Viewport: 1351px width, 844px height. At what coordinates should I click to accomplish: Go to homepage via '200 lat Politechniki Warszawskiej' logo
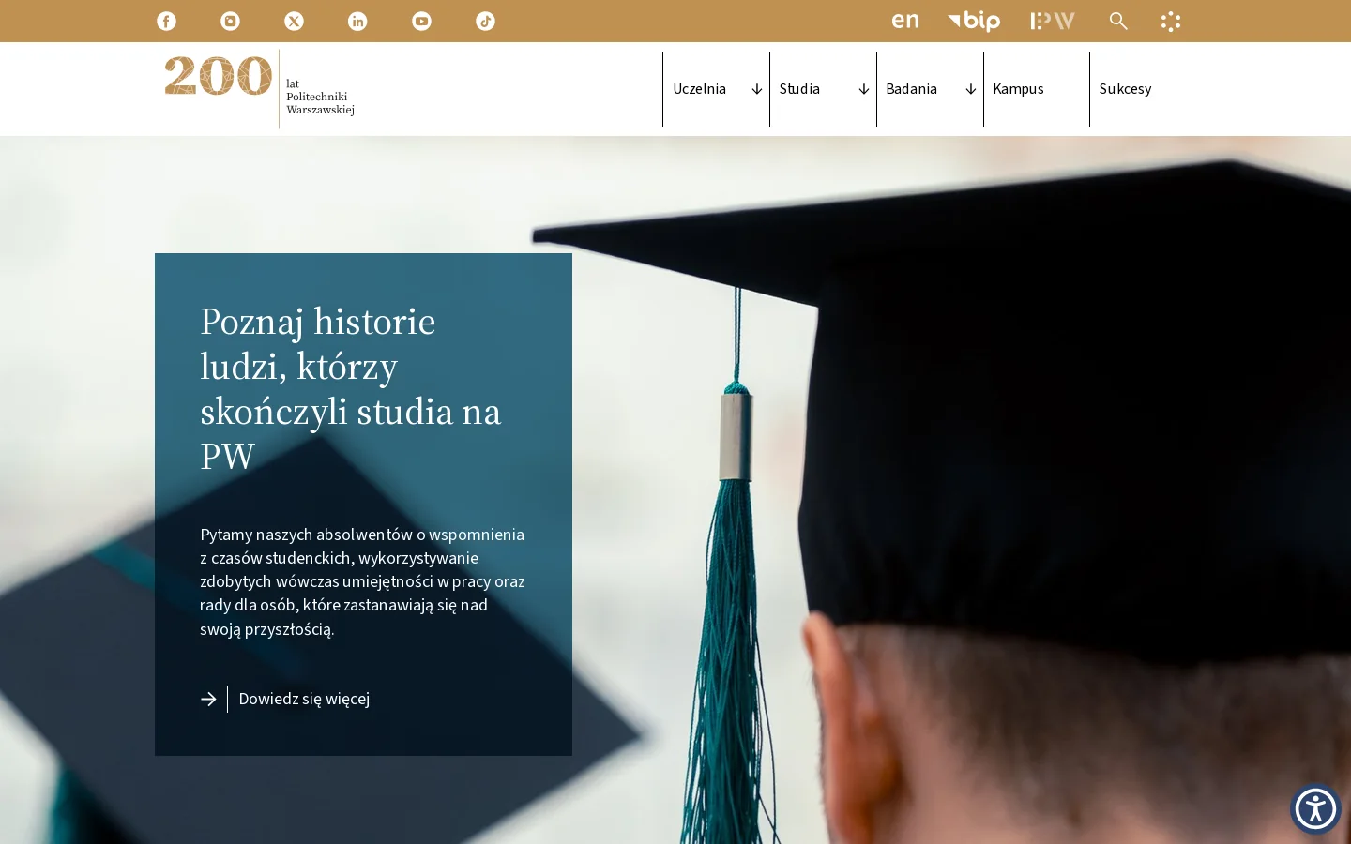(260, 89)
